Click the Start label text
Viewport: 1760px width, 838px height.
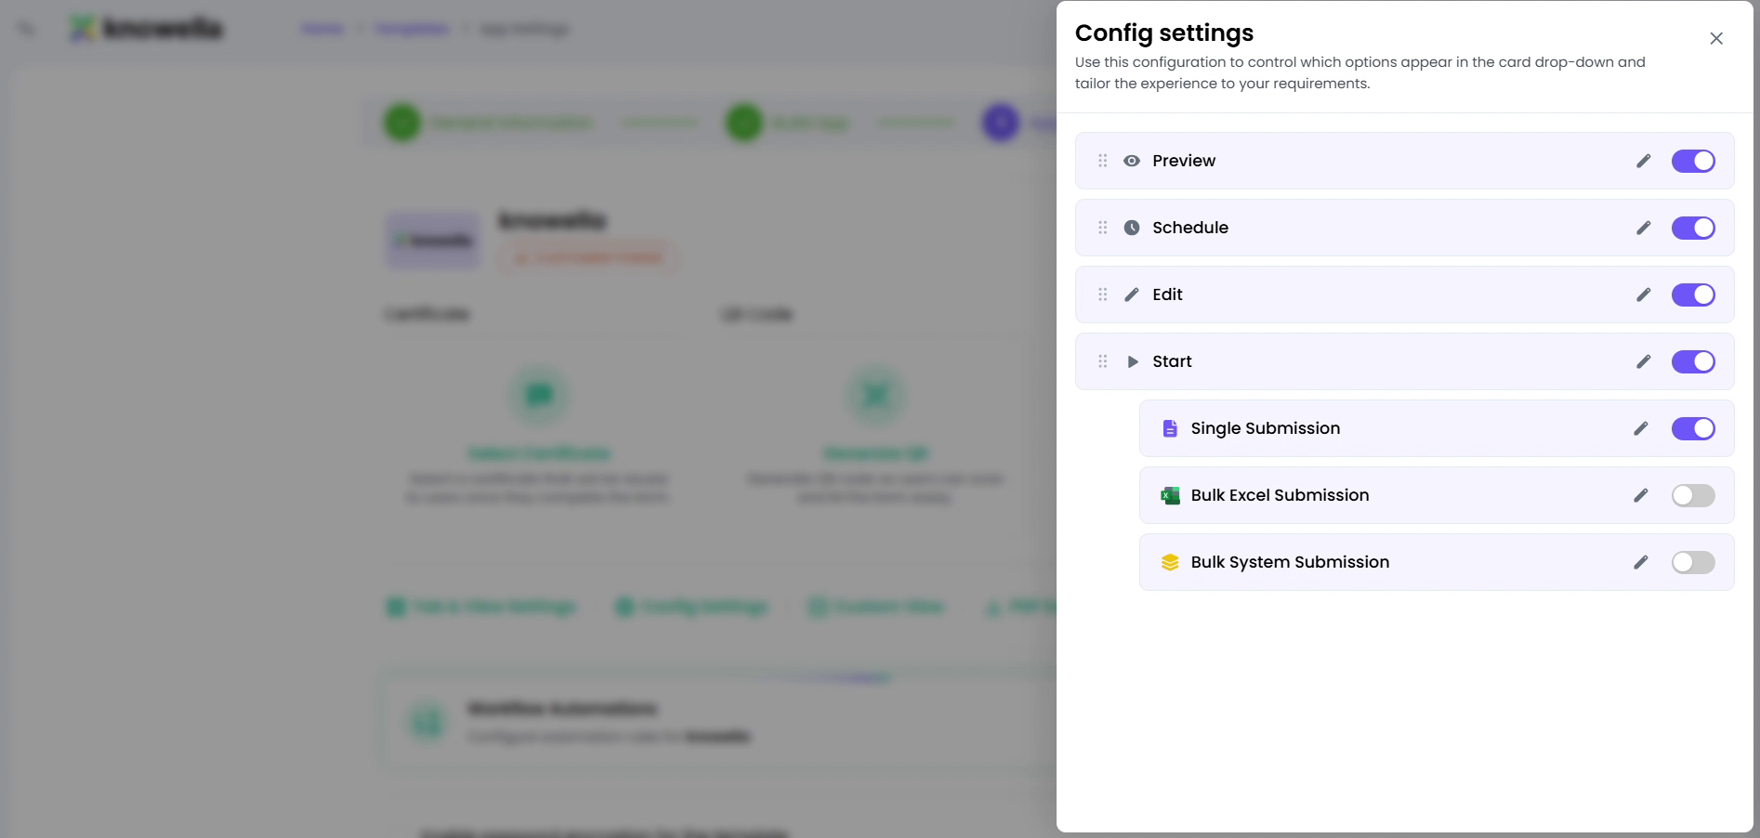click(x=1172, y=361)
